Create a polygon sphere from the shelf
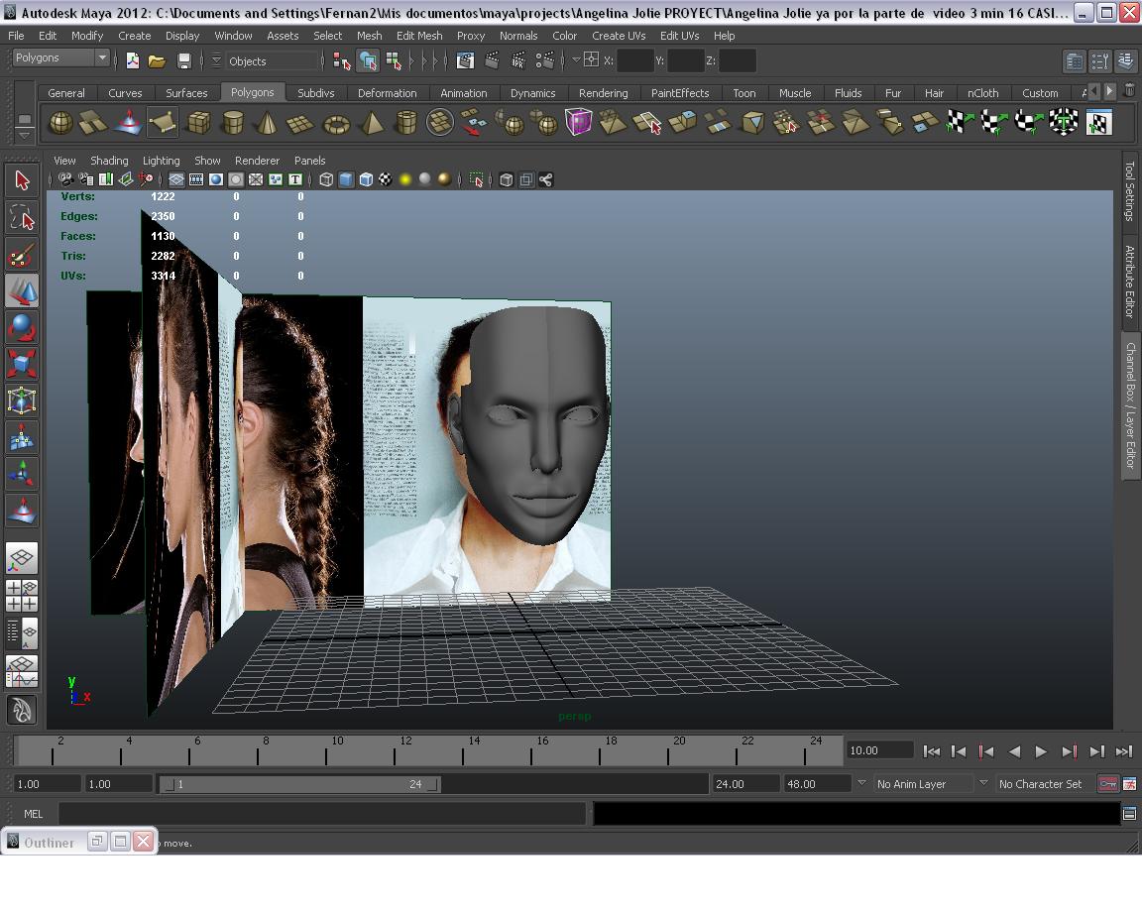The image size is (1142, 913). tap(60, 123)
